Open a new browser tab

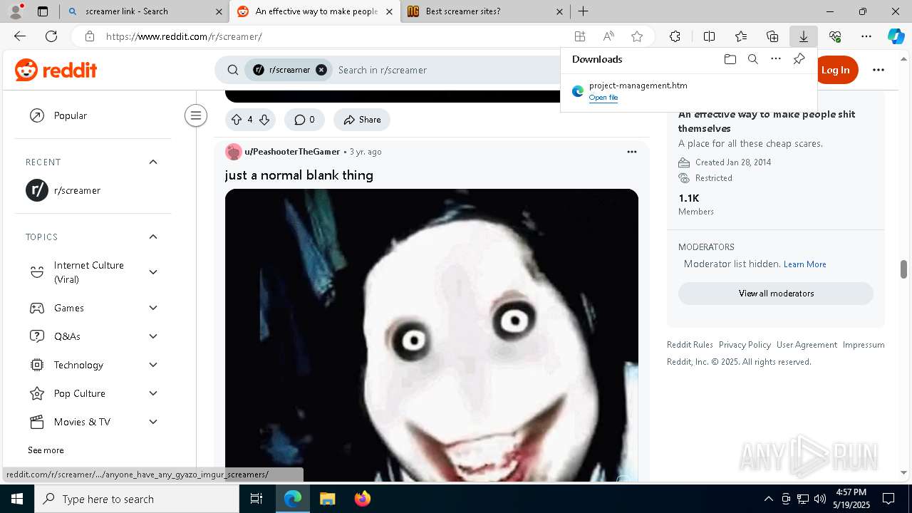tap(583, 11)
